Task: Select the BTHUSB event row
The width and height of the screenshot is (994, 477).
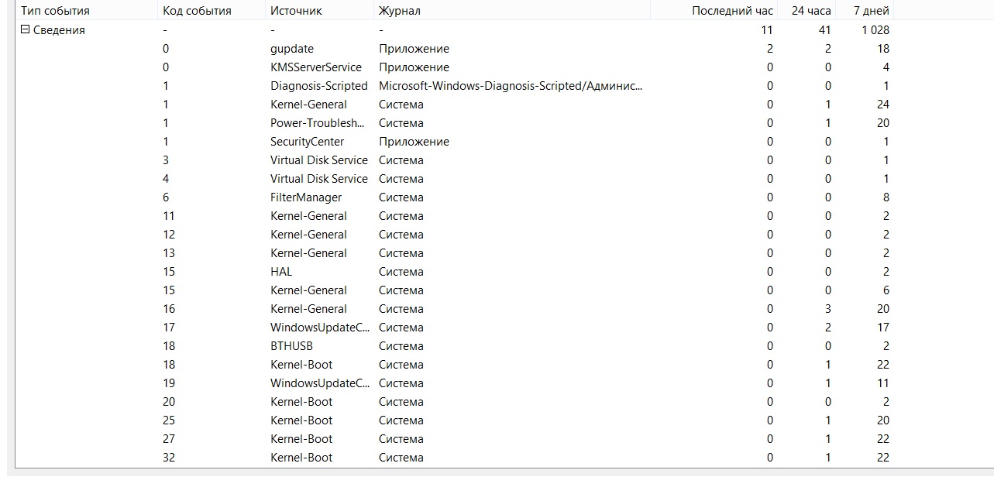Action: (x=291, y=346)
